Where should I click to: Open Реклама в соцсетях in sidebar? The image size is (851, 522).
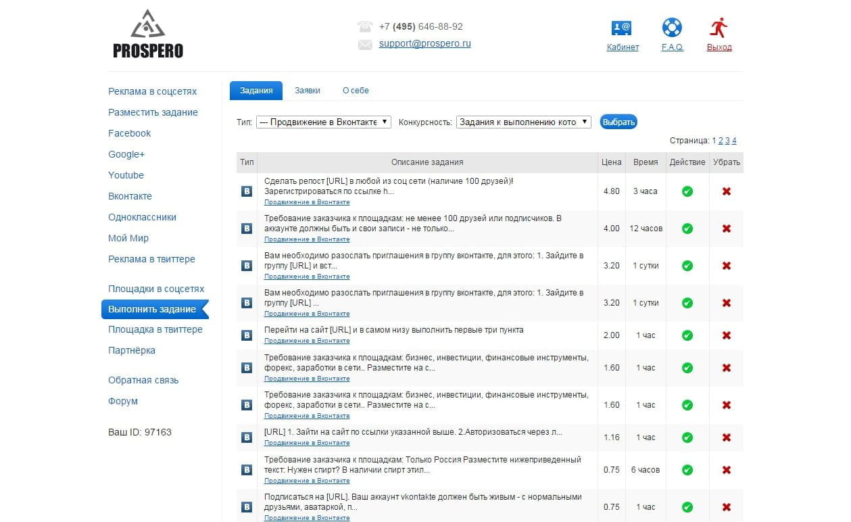pyautogui.click(x=153, y=91)
